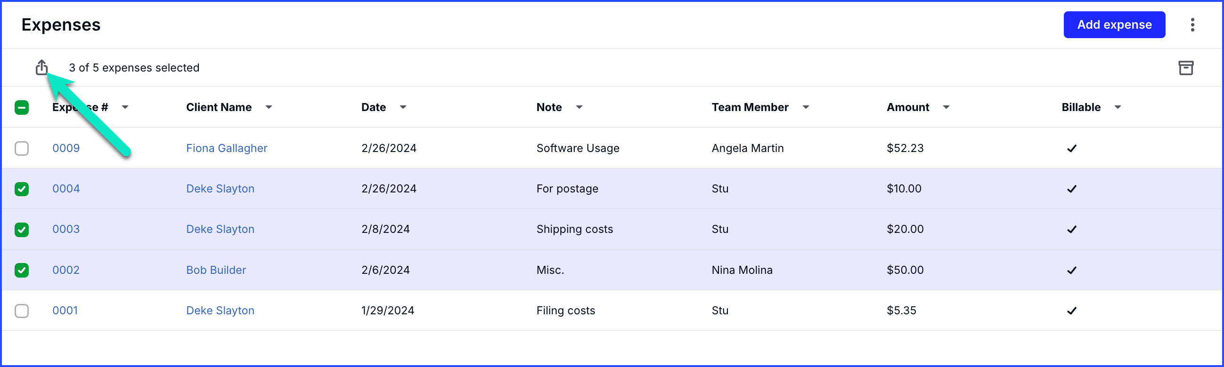Open the Team Member column dropdown
The height and width of the screenshot is (367, 1224).
coord(805,107)
